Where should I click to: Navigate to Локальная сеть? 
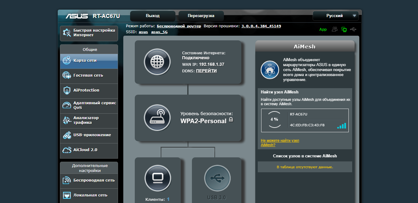(x=89, y=195)
